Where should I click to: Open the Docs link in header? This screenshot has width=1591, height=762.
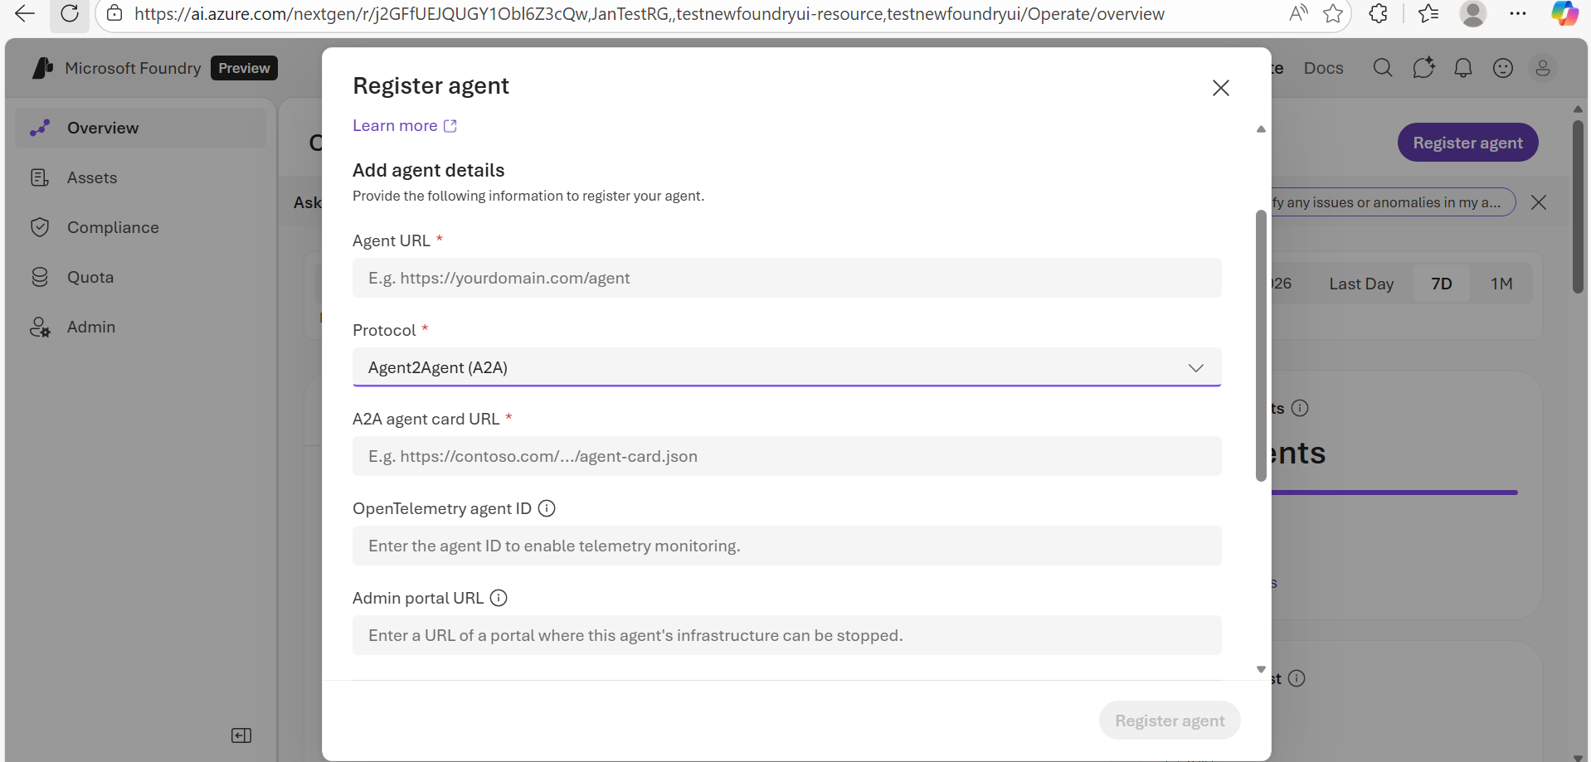click(1323, 68)
